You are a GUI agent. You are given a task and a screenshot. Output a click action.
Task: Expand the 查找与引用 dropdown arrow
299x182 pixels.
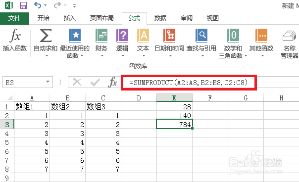tap(202, 56)
